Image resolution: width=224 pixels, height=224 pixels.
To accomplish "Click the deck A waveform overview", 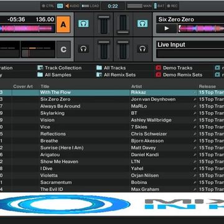I will tap(27, 29).
